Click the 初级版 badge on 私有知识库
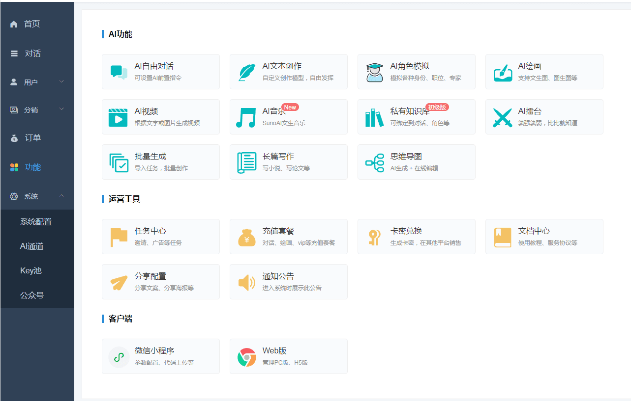The width and height of the screenshot is (631, 401). pos(437,107)
